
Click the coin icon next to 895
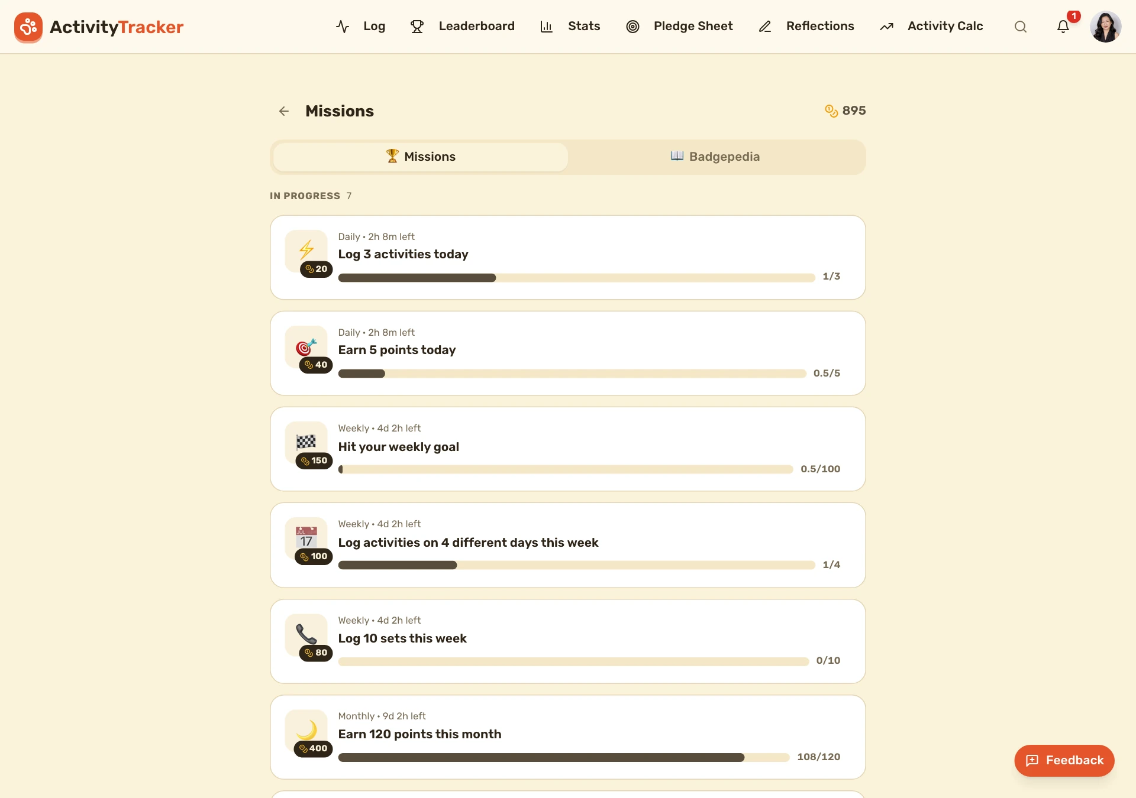coord(831,111)
